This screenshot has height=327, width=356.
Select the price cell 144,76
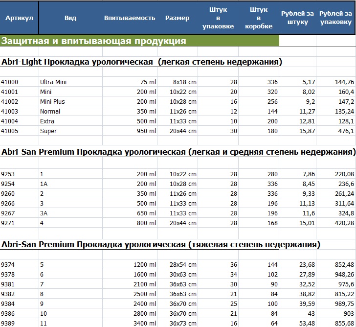(336, 82)
